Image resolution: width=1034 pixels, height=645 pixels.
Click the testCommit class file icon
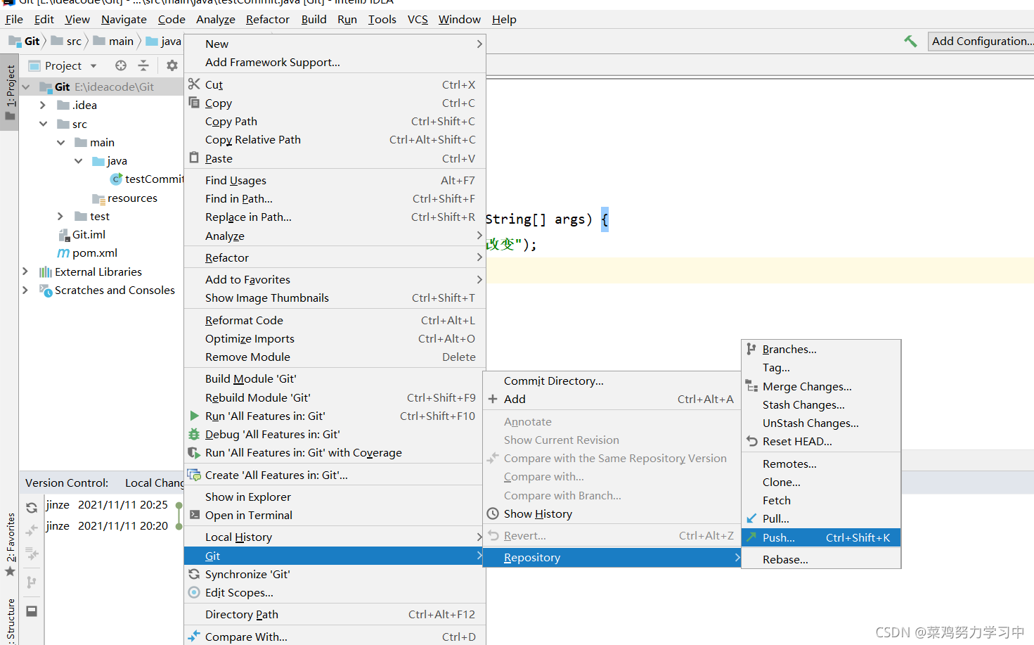point(117,179)
